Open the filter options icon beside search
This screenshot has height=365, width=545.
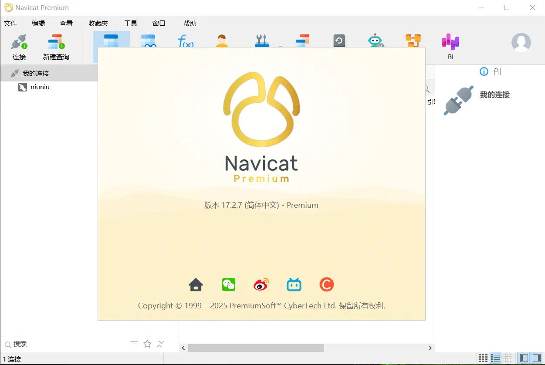tap(134, 344)
